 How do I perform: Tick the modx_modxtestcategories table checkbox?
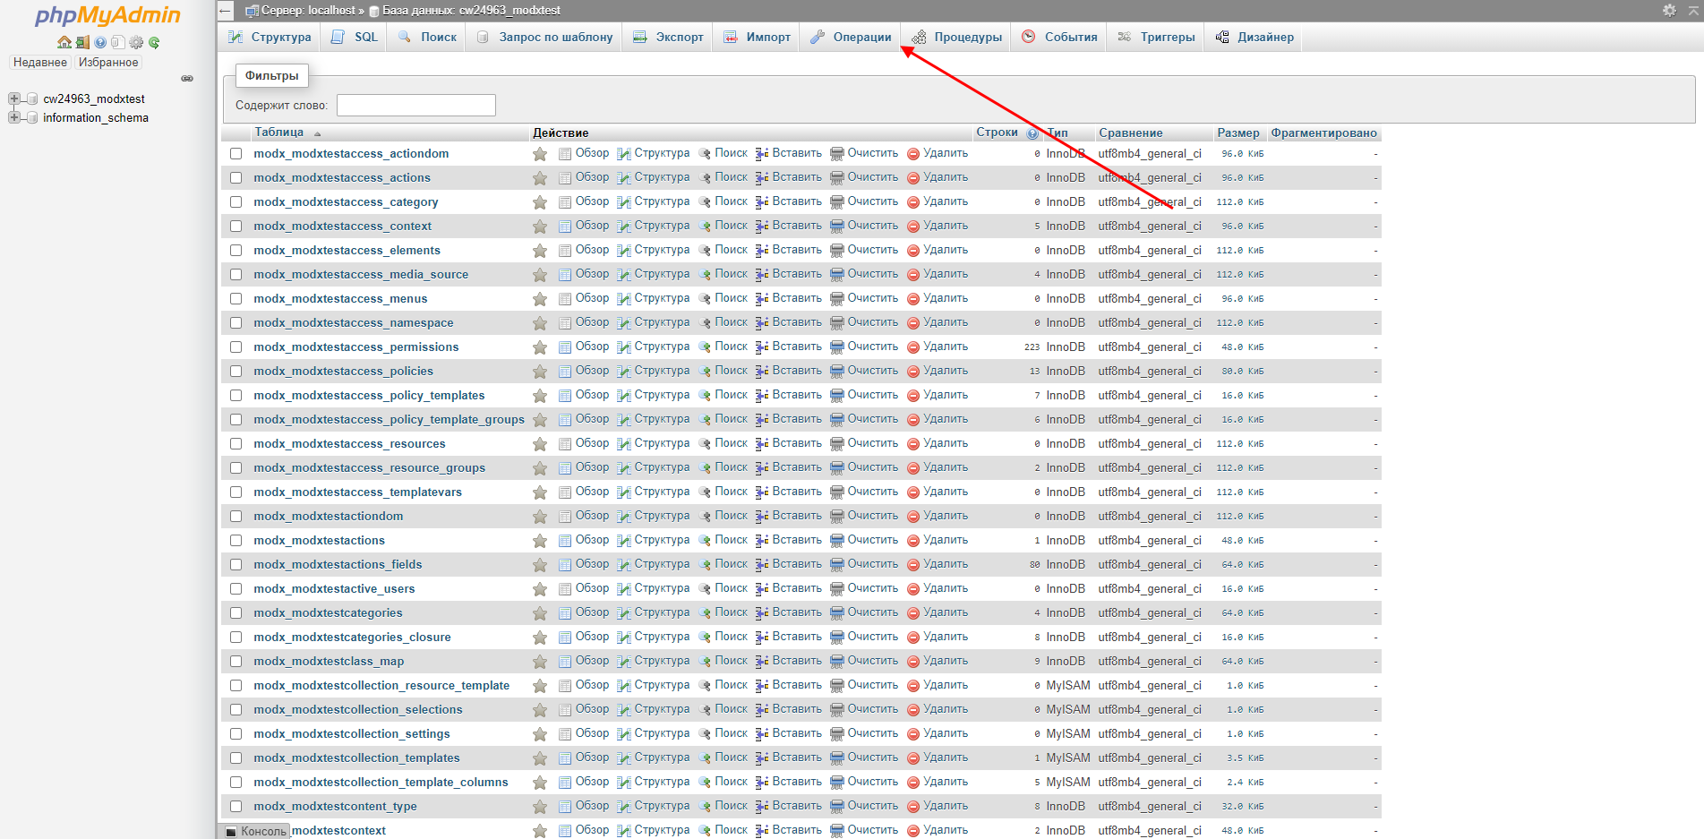tap(236, 613)
